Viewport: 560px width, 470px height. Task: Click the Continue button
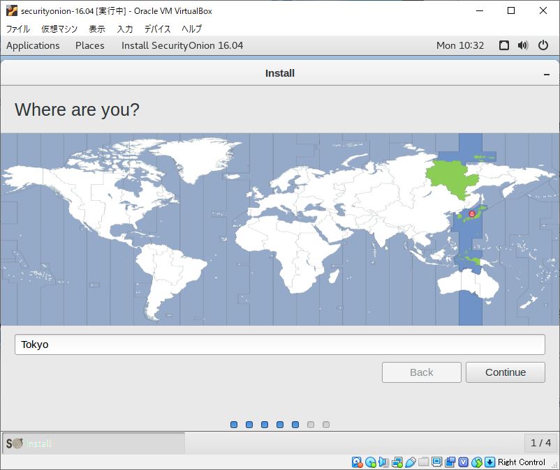coord(506,372)
